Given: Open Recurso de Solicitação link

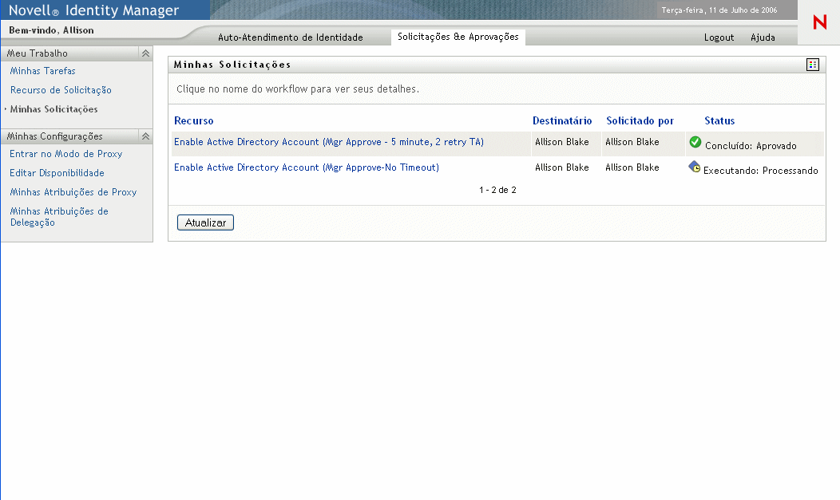Looking at the screenshot, I should coord(61,90).
